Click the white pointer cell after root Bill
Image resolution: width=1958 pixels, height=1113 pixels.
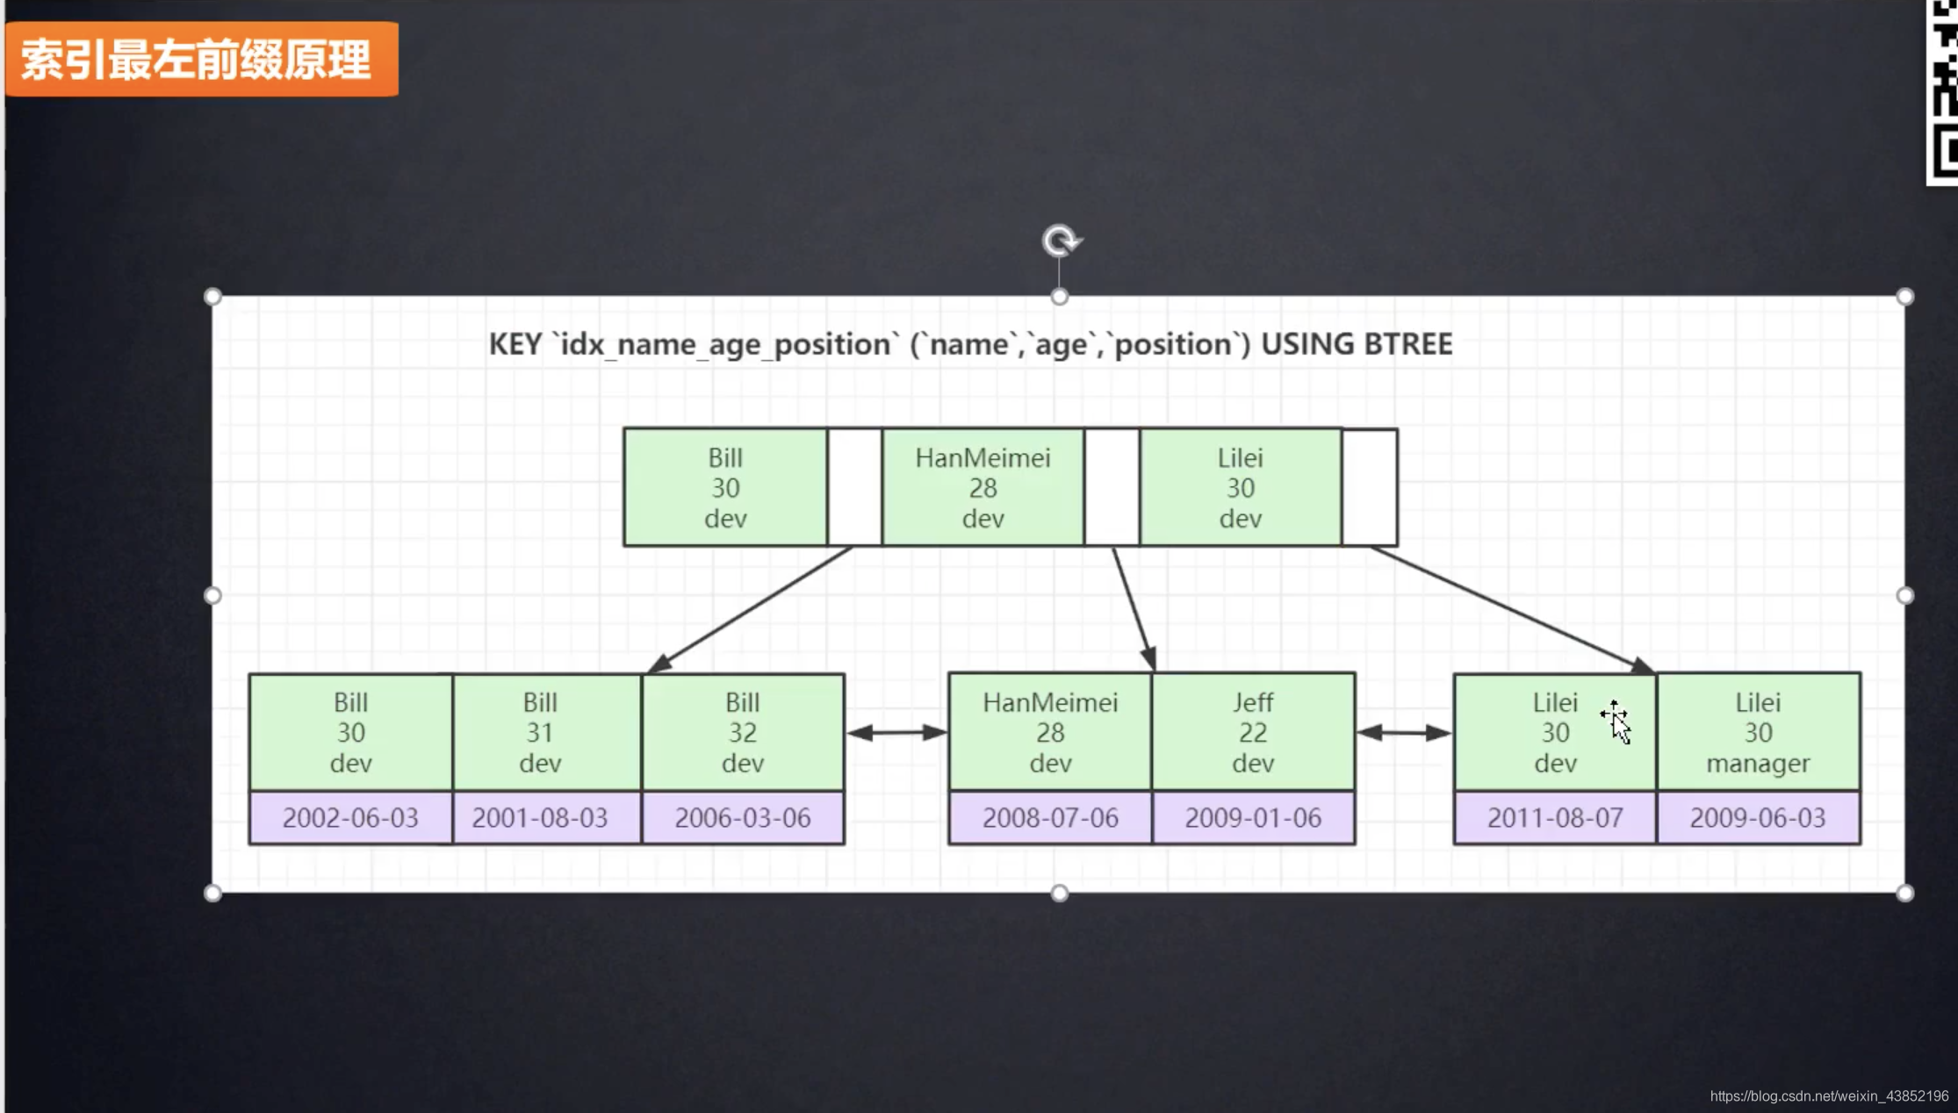[854, 487]
